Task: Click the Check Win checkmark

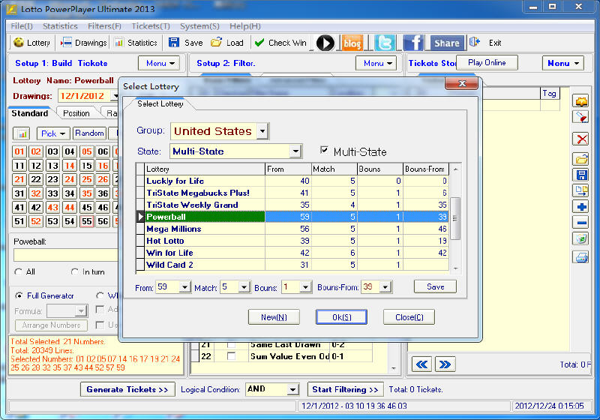Action: point(259,43)
